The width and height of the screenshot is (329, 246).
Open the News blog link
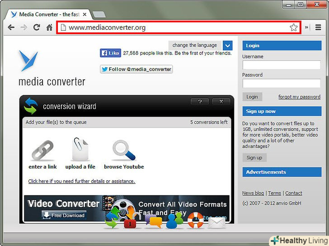[x=253, y=193]
